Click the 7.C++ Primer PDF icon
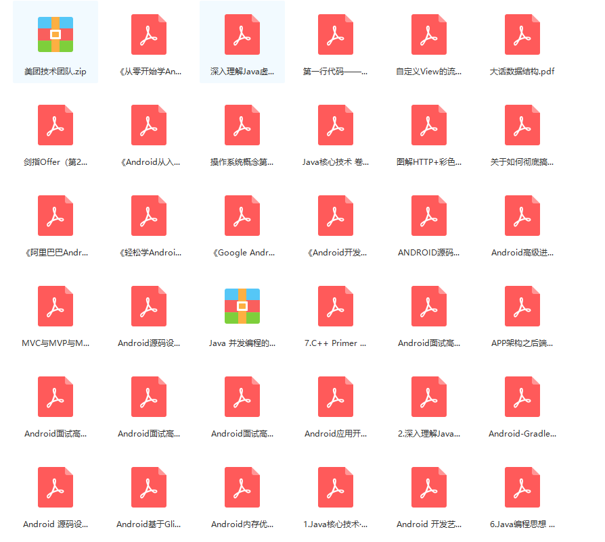The height and width of the screenshot is (542, 605). (x=335, y=306)
